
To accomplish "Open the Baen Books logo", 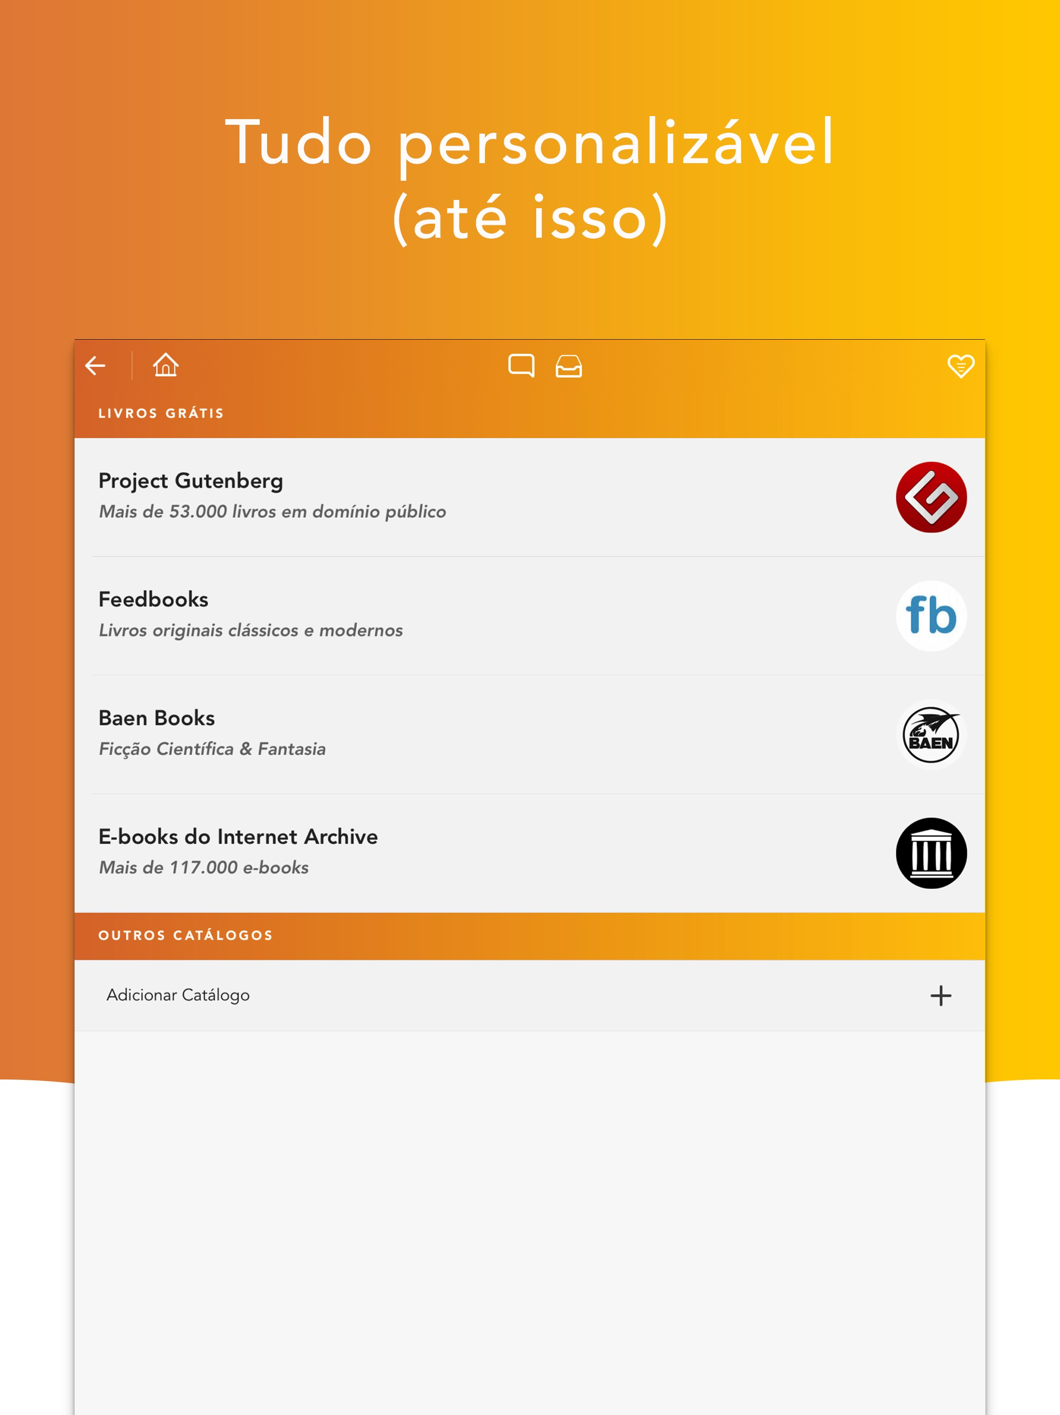I will [931, 734].
